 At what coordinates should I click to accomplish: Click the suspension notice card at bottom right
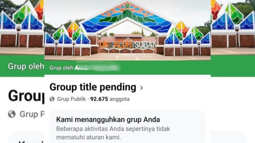(229, 137)
